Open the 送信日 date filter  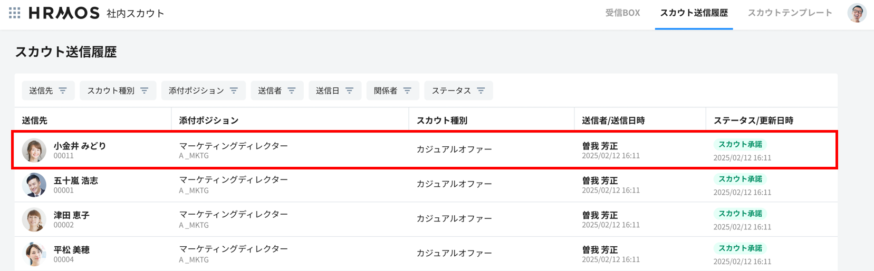[334, 91]
